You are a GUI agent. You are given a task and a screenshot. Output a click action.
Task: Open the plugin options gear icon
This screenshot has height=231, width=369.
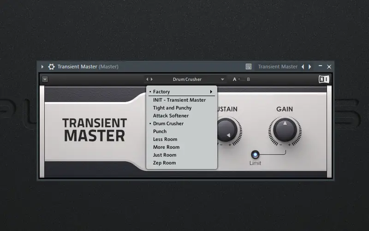(x=51, y=67)
